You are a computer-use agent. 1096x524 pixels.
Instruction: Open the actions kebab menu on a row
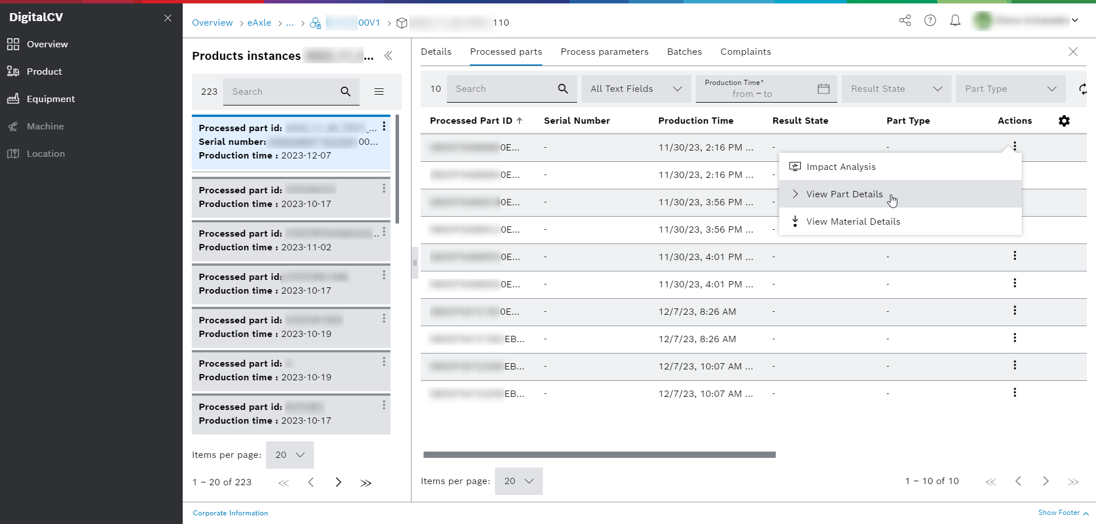coord(1015,255)
